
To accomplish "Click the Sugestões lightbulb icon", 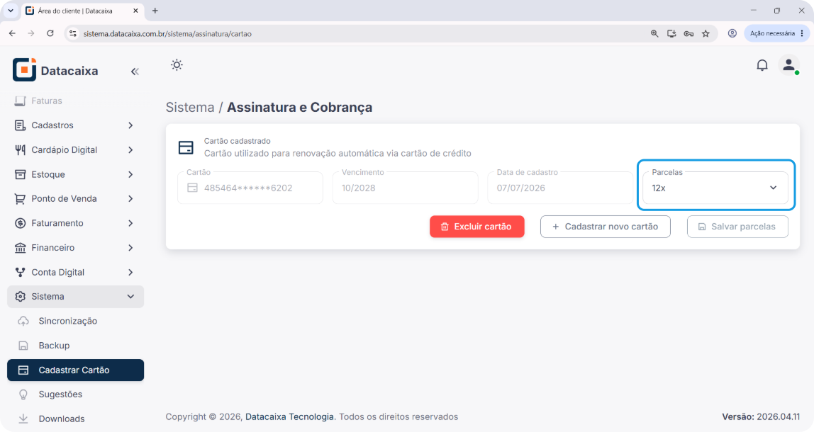I will click(x=23, y=394).
